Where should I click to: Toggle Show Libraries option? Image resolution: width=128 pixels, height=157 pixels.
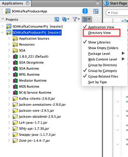[x=99, y=42]
